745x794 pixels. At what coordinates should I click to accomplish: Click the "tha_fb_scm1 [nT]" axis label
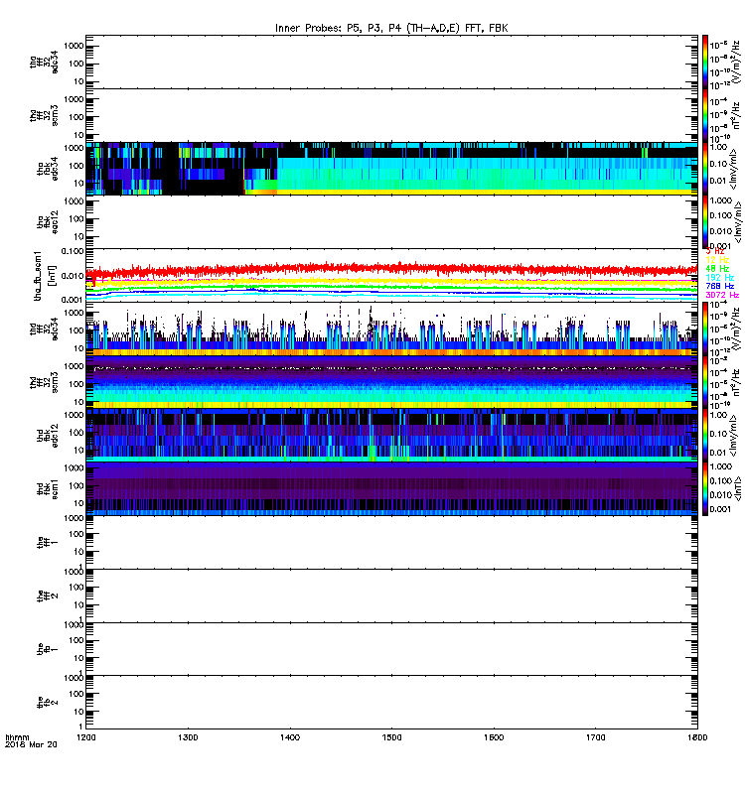[44, 276]
